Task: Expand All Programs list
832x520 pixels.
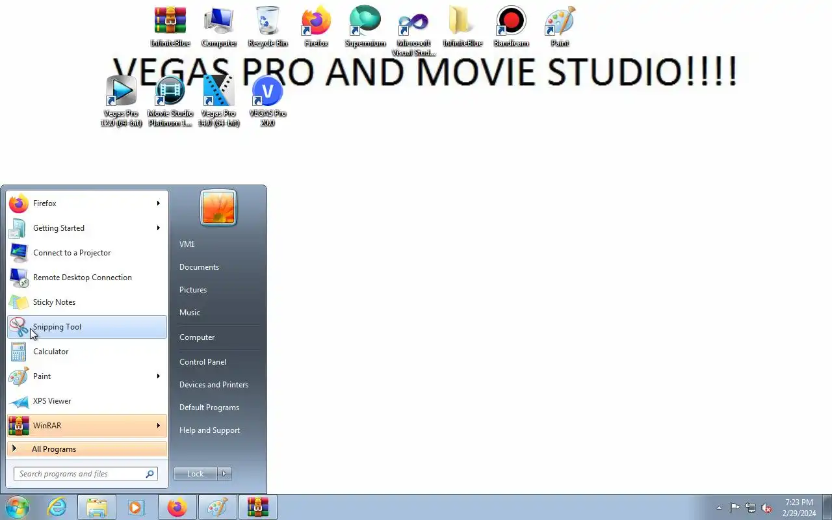Action: (x=87, y=449)
